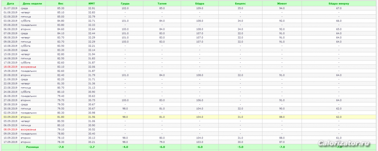This screenshot has height=151, width=378.
Task: Select the BMI value 32.33
Action: 92,25
